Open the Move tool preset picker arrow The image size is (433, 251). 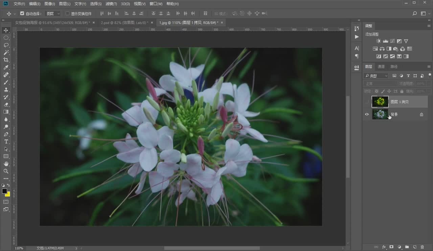(x=15, y=14)
